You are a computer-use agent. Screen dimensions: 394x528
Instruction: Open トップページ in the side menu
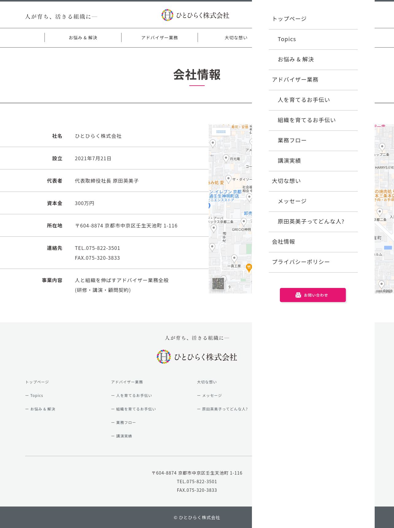coord(313,19)
